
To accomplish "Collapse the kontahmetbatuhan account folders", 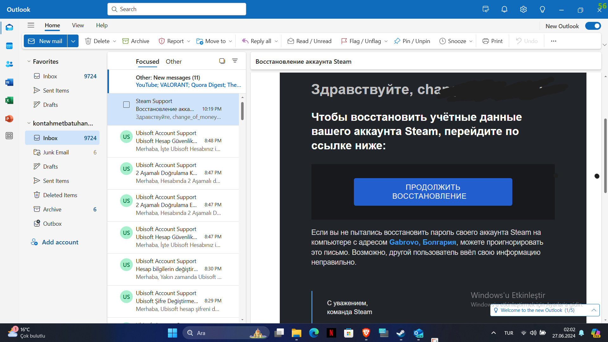I will (29, 123).
